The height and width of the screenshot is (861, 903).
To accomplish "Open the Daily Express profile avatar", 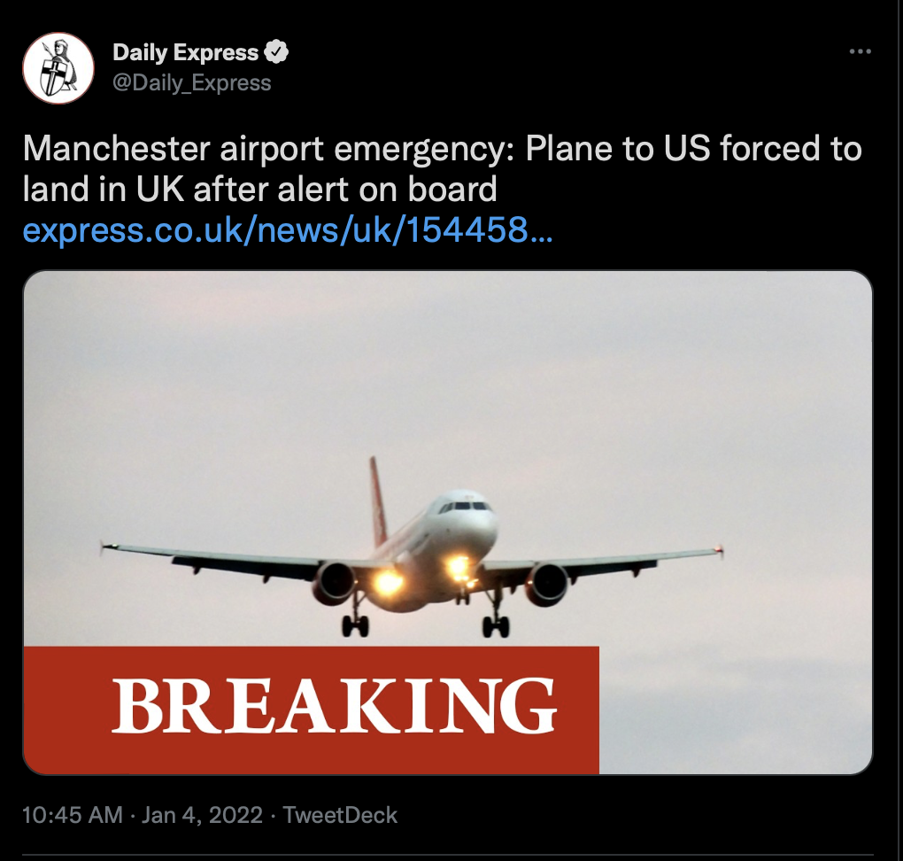I will [58, 68].
